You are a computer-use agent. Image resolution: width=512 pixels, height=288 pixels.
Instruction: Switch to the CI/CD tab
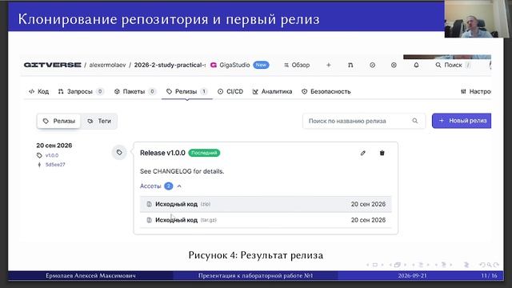coord(230,91)
